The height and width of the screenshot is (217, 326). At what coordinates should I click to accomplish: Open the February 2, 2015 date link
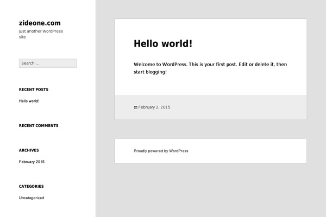click(154, 107)
